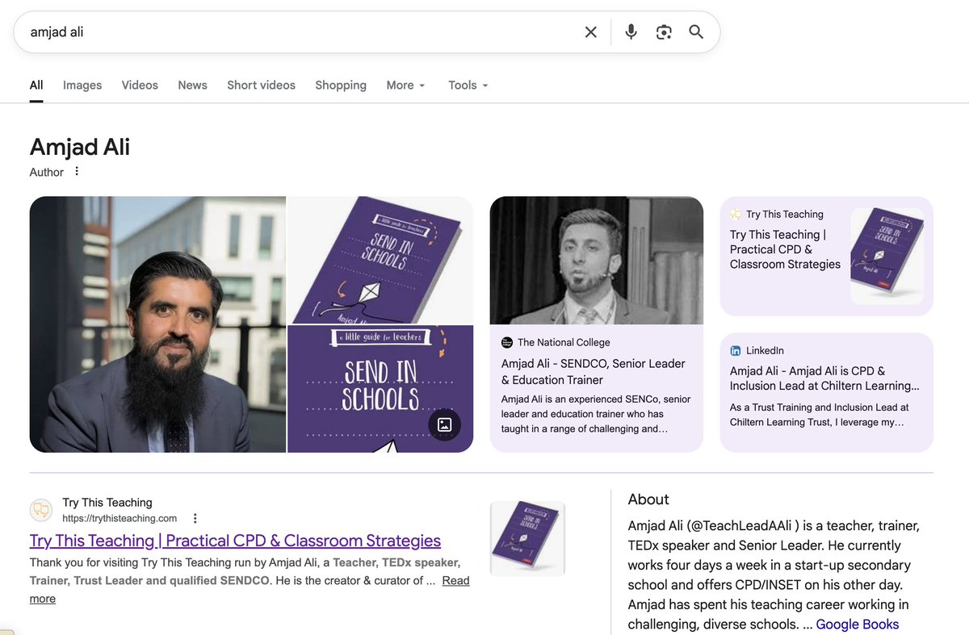The width and height of the screenshot is (969, 635).
Task: Expand the More dropdown
Action: point(405,86)
